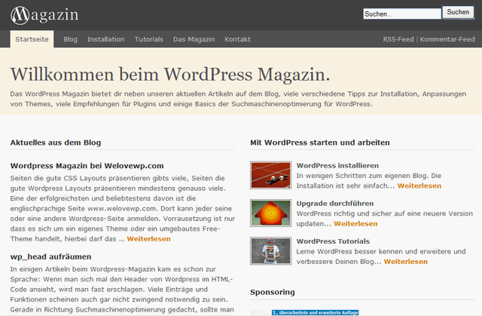Click Weiterlesen for WordPress installieren
482x316 pixels.
click(419, 186)
